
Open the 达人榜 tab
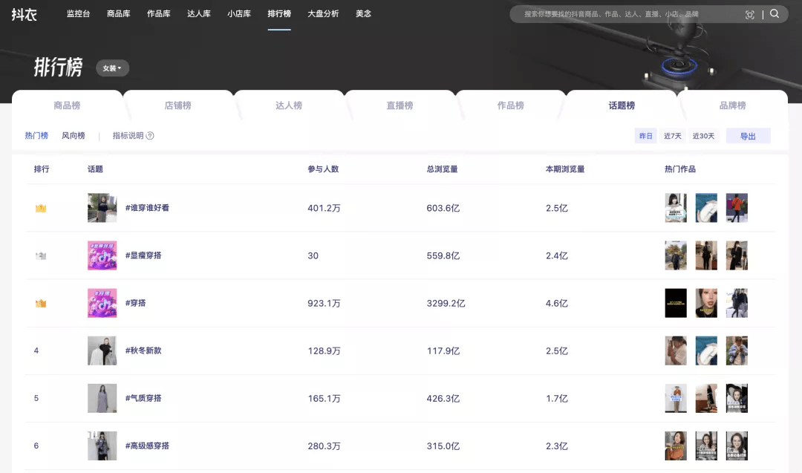289,105
